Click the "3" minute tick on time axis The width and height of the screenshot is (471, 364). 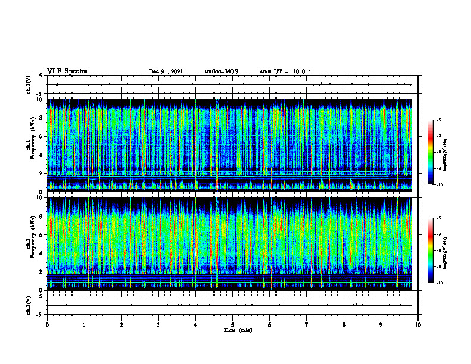point(158,325)
